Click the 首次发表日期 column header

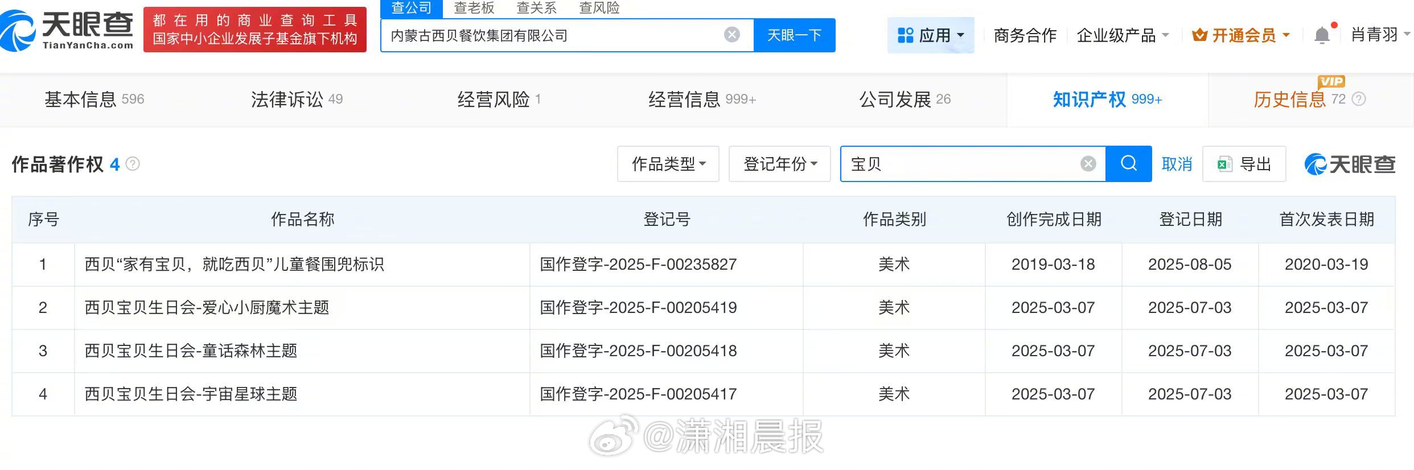point(1327,219)
